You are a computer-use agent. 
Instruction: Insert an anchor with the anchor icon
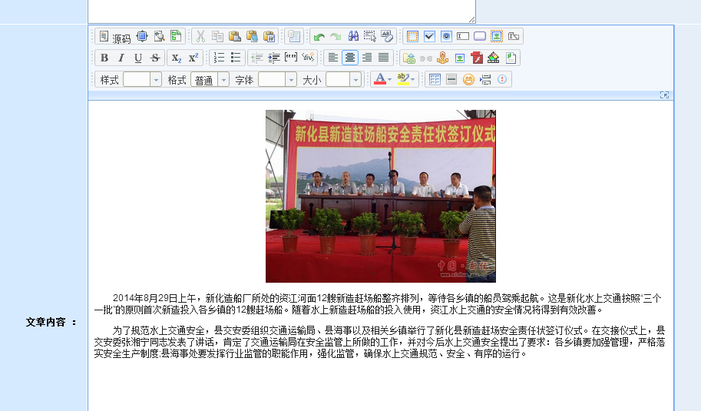tap(442, 58)
